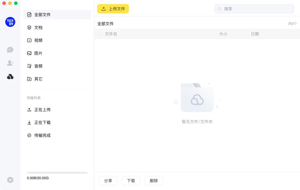Viewport: 300px width, 190px height.
Task: Open the contacts icon in sidebar
Action: click(10, 63)
